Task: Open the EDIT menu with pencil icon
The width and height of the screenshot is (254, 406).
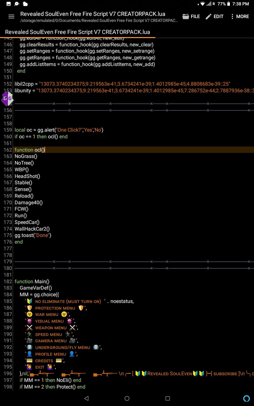Action: click(215, 16)
